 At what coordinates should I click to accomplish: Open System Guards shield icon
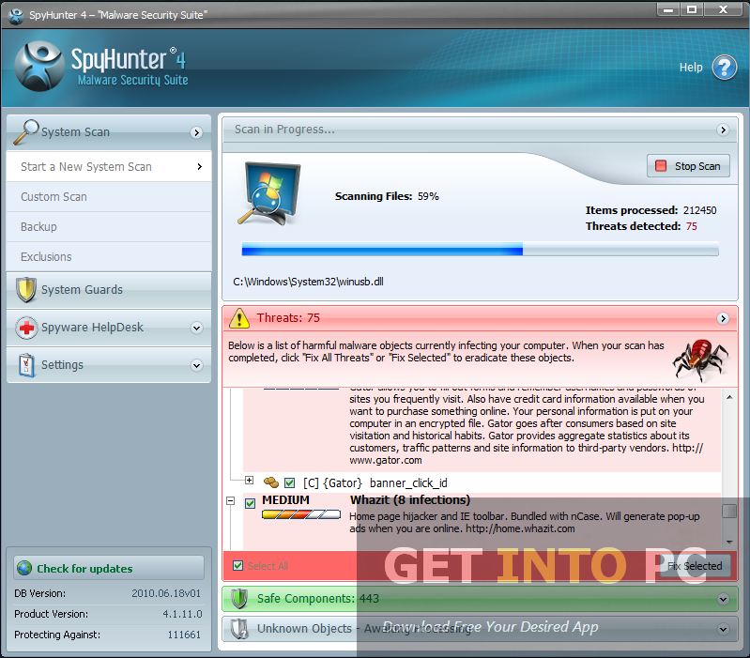point(25,290)
